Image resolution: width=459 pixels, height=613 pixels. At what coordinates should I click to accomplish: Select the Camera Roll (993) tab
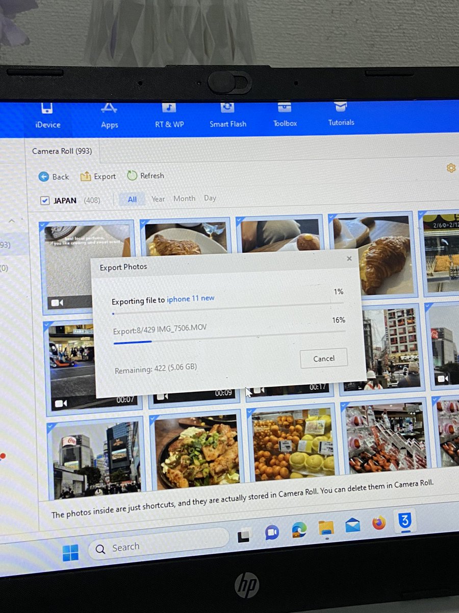pos(62,151)
